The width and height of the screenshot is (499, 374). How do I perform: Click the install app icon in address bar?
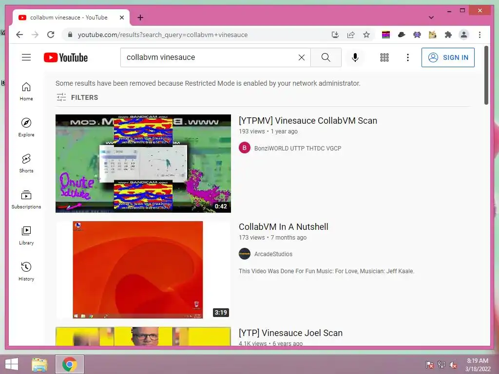(x=335, y=35)
